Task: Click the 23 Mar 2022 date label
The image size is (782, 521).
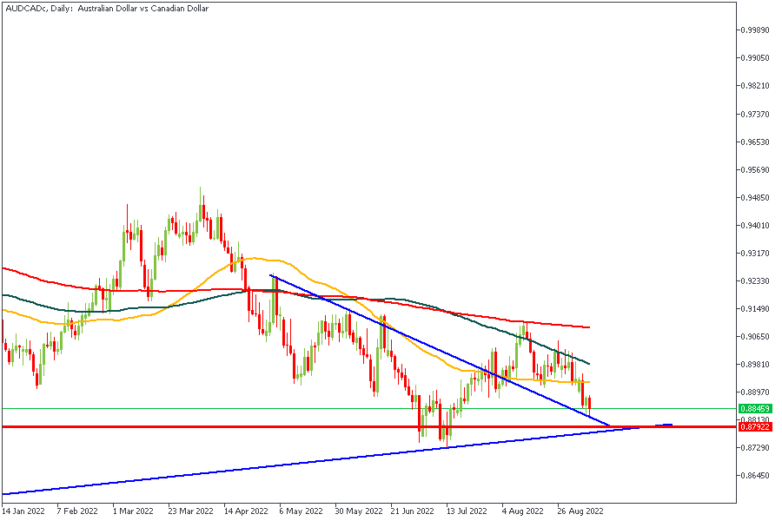Action: [x=191, y=511]
